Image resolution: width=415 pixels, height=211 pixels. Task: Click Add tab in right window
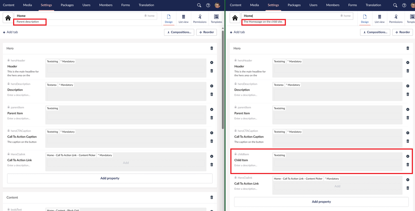(x=237, y=32)
